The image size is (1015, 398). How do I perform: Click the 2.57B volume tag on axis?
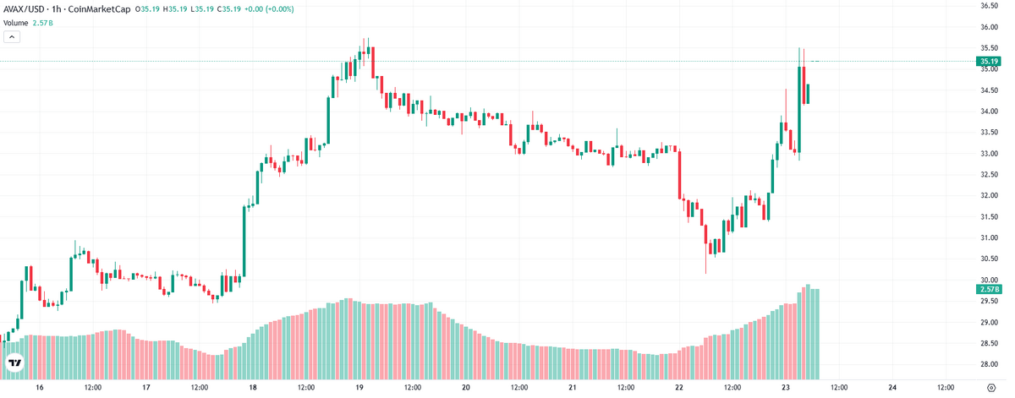(988, 289)
